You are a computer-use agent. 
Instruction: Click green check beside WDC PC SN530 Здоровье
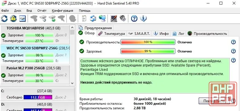(3, 55)
